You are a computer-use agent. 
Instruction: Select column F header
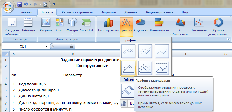[x=206, y=54]
